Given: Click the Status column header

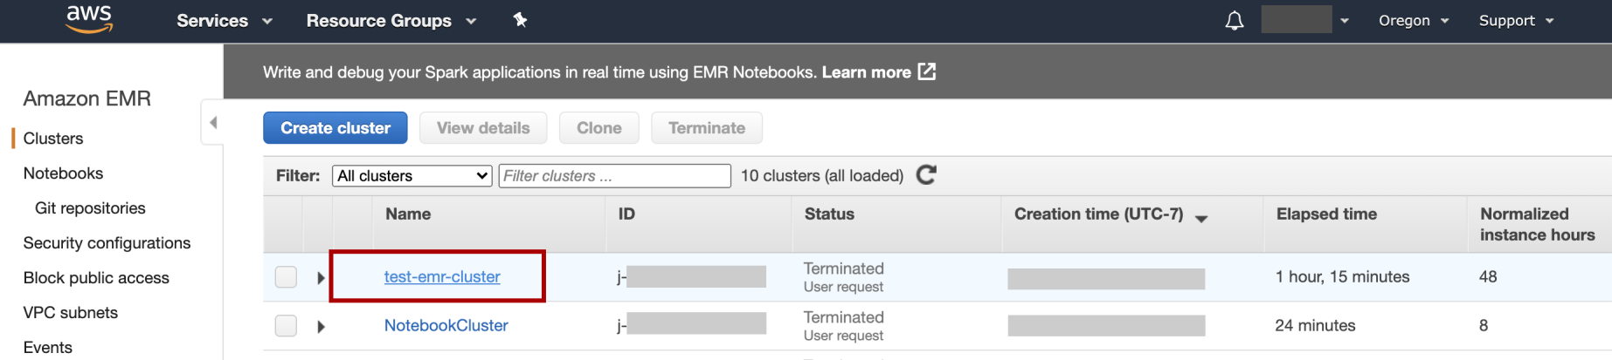Looking at the screenshot, I should 829,214.
